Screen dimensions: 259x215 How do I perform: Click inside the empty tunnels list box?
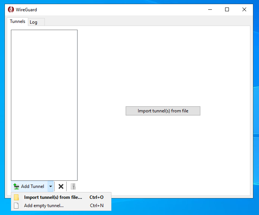pyautogui.click(x=44, y=105)
